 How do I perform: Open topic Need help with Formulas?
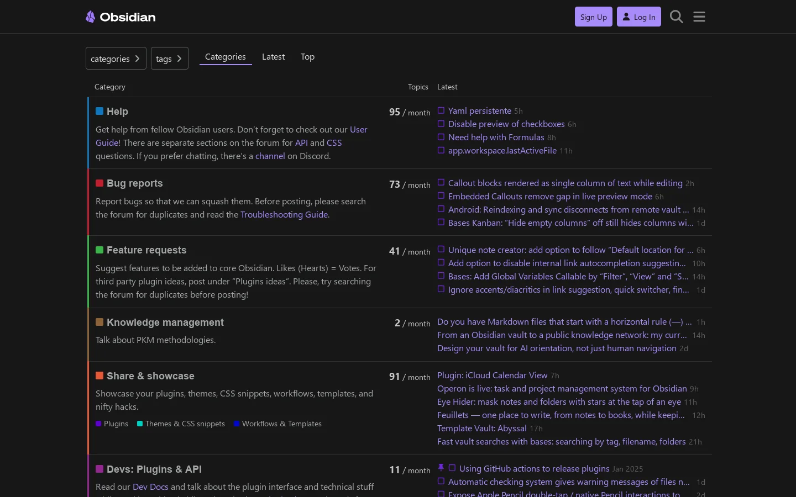click(496, 137)
